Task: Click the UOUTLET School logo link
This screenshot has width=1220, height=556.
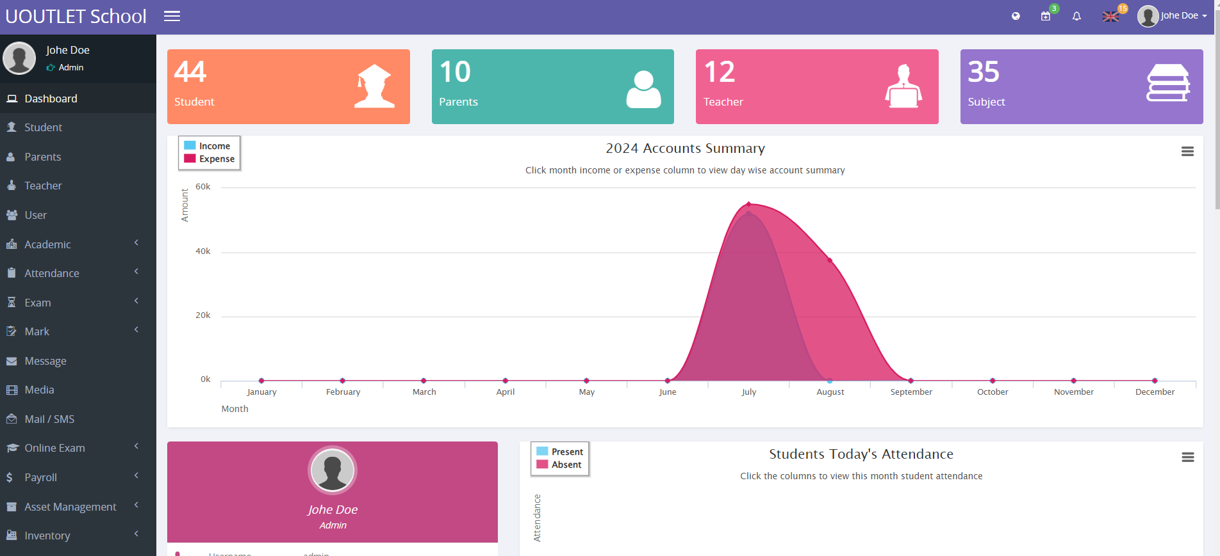Action: click(x=76, y=17)
